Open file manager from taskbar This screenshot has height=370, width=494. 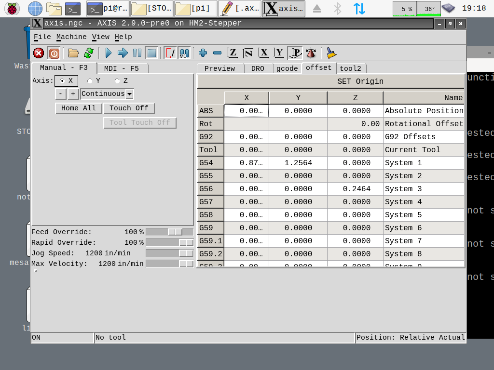point(54,9)
